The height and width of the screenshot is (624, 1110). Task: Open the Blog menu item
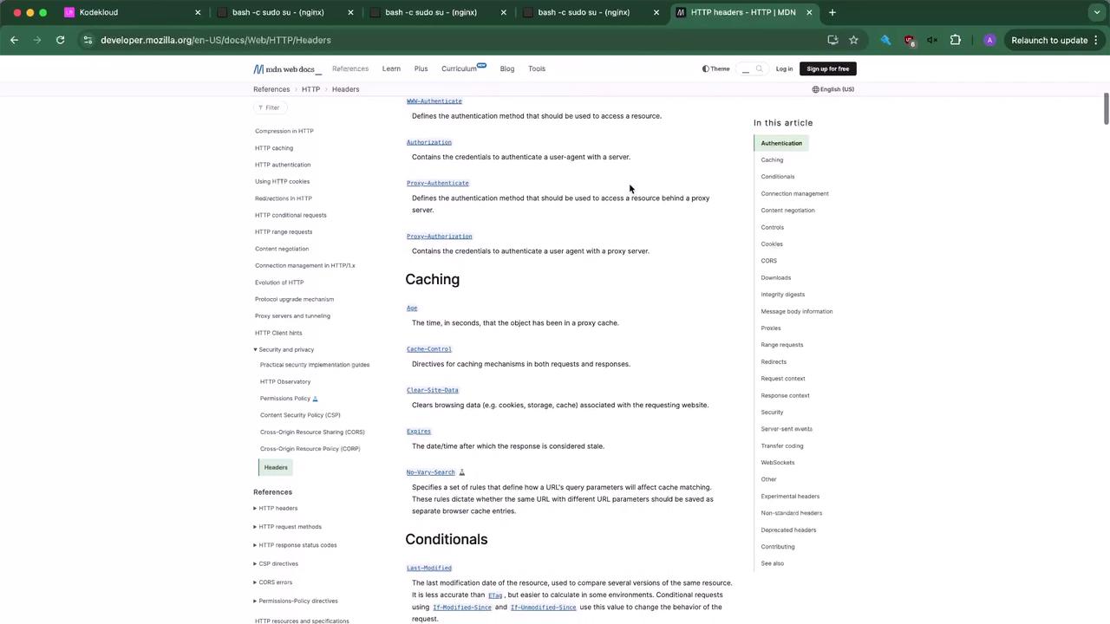coord(507,69)
